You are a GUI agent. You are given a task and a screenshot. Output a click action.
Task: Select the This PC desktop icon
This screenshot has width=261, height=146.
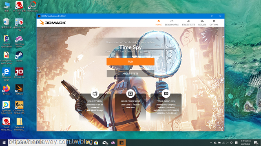coord(7,7)
